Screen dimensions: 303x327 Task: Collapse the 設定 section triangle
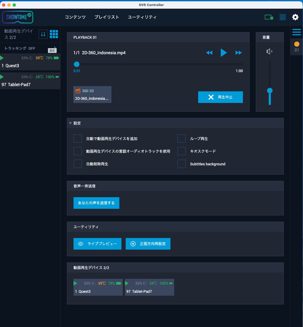(70, 123)
